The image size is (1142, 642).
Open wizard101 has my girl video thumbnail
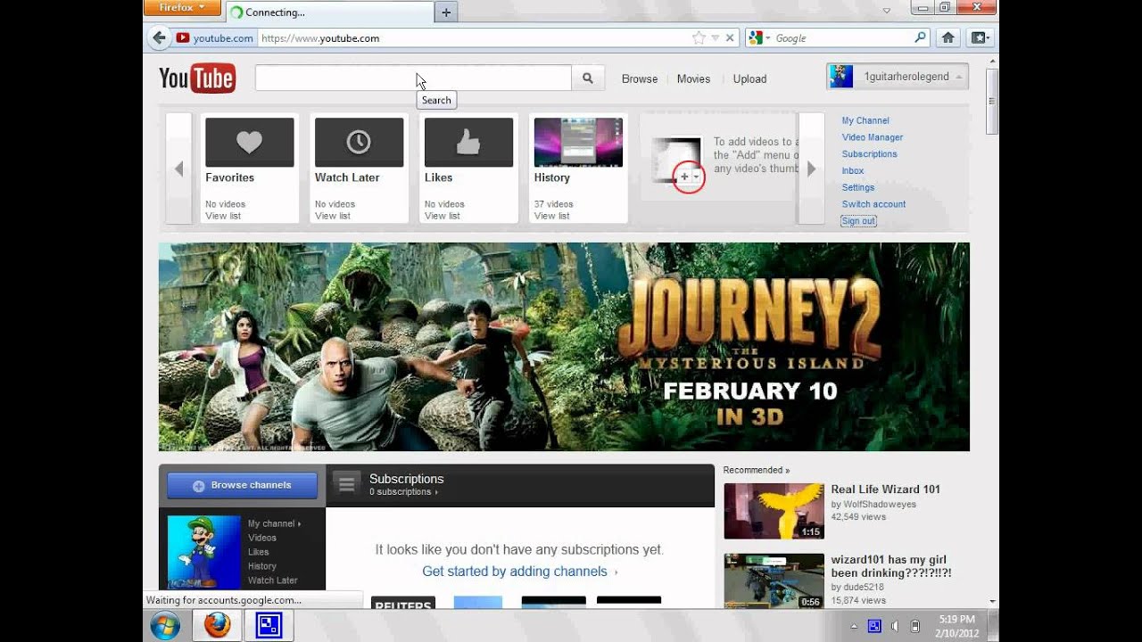(x=774, y=581)
